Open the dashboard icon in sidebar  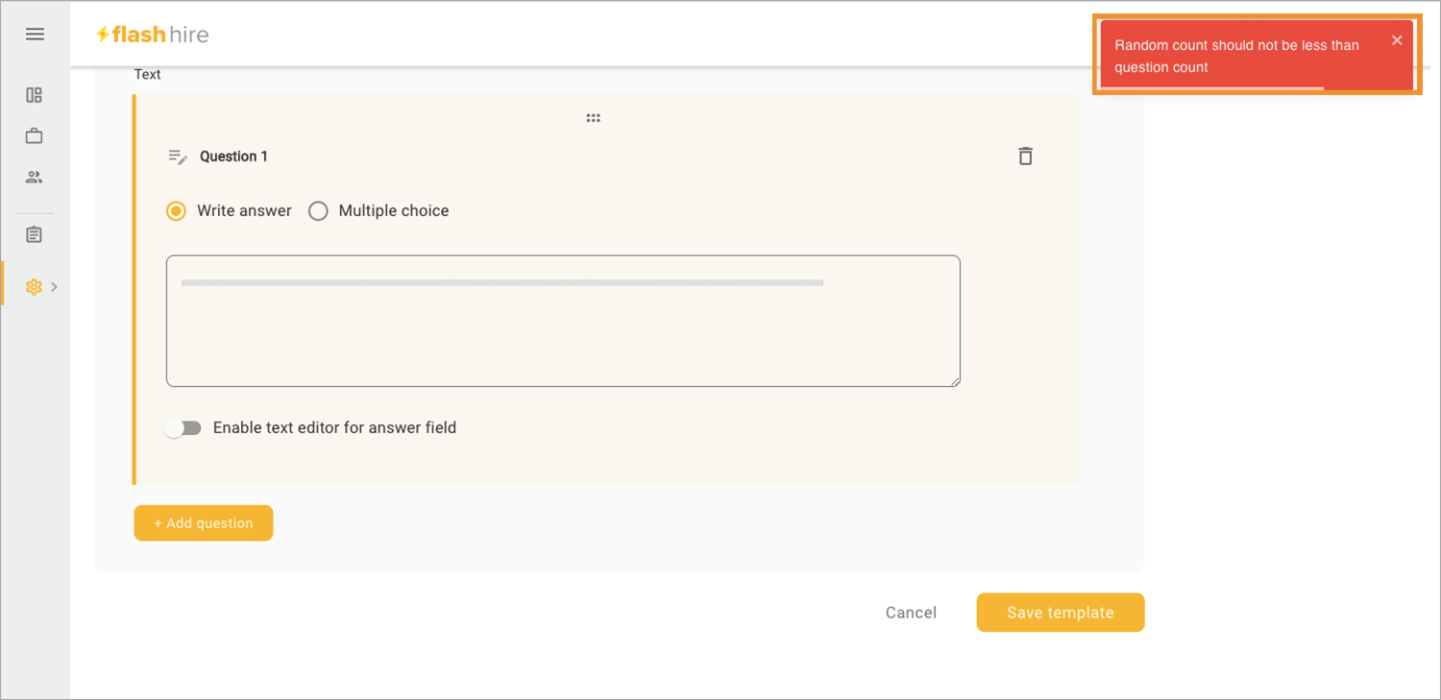pos(35,95)
